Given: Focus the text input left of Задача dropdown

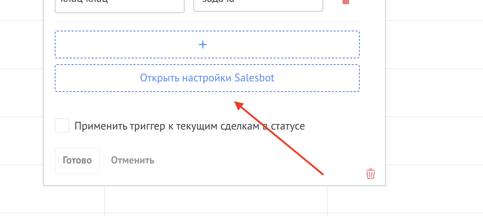Looking at the screenshot, I should click(119, 4).
